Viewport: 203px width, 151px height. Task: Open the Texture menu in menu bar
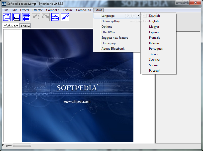click(68, 10)
